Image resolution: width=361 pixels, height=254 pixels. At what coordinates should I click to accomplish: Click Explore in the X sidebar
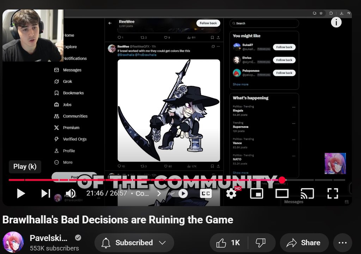(70, 47)
